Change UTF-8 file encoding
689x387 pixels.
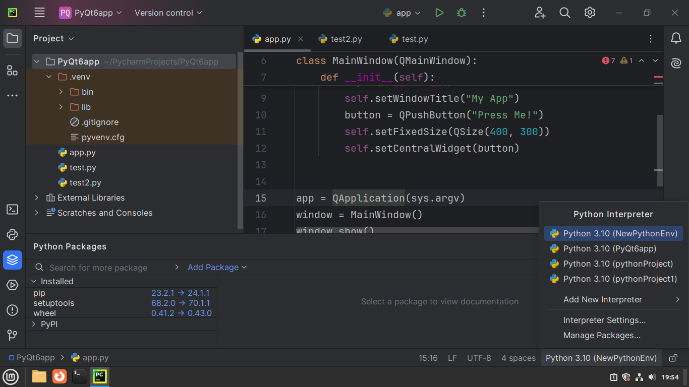pyautogui.click(x=479, y=358)
